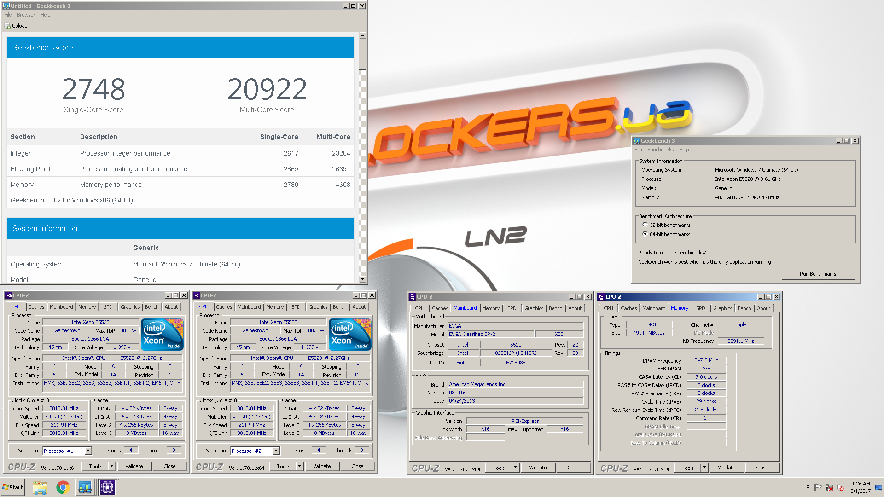Click EVGA Classified SR-2 model field
Screen dimensions: 884x497
point(491,334)
